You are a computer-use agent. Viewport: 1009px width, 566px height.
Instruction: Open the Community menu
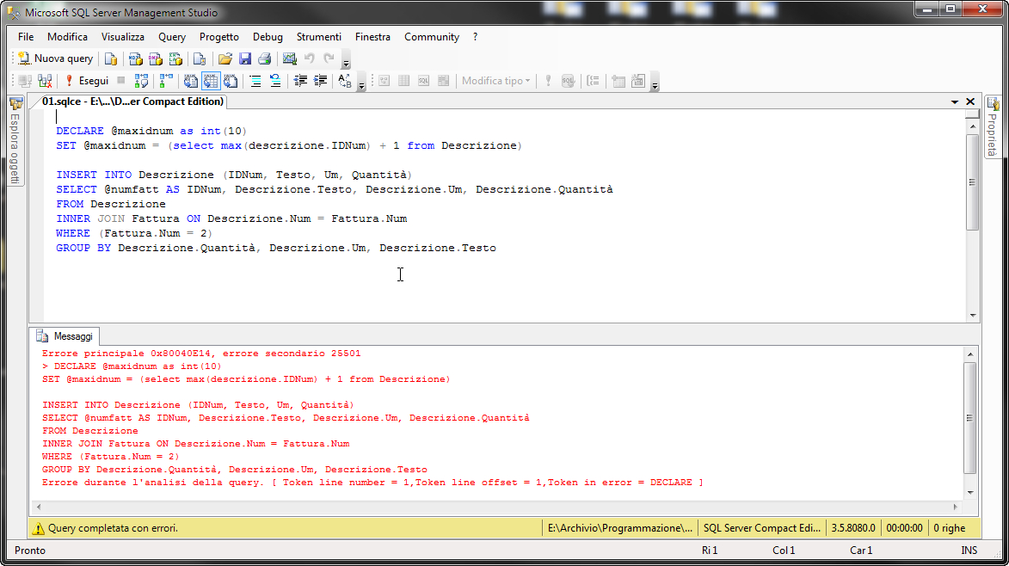click(432, 37)
